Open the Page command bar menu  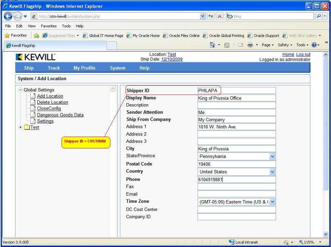click(x=267, y=45)
